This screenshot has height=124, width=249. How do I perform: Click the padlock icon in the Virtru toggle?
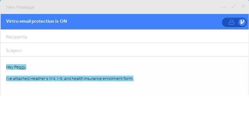click(x=231, y=22)
